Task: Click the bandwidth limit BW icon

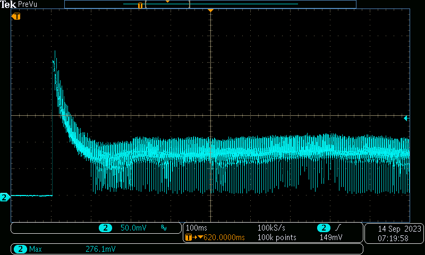Action: (x=164, y=228)
